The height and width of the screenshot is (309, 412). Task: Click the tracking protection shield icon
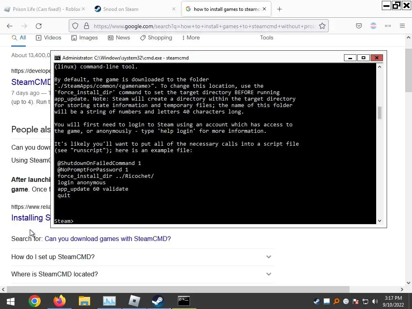[75, 26]
